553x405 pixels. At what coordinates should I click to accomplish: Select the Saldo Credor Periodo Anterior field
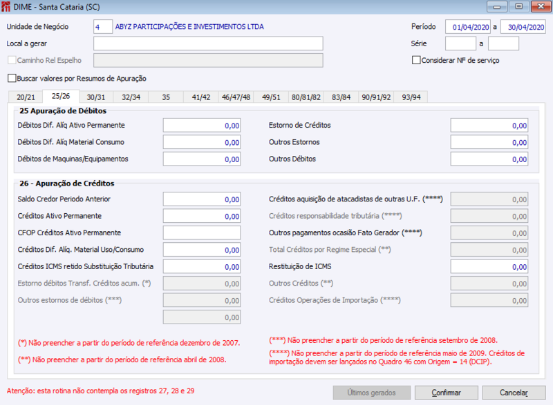pyautogui.click(x=200, y=199)
